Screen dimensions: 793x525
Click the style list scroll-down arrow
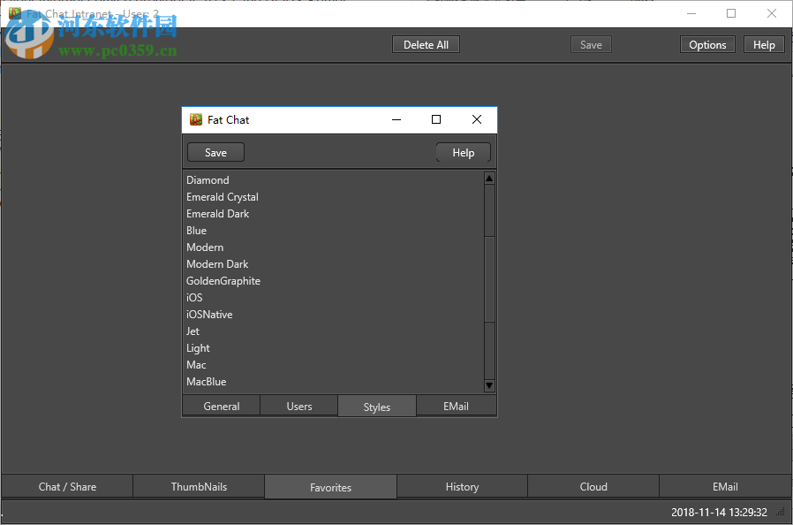coord(489,385)
